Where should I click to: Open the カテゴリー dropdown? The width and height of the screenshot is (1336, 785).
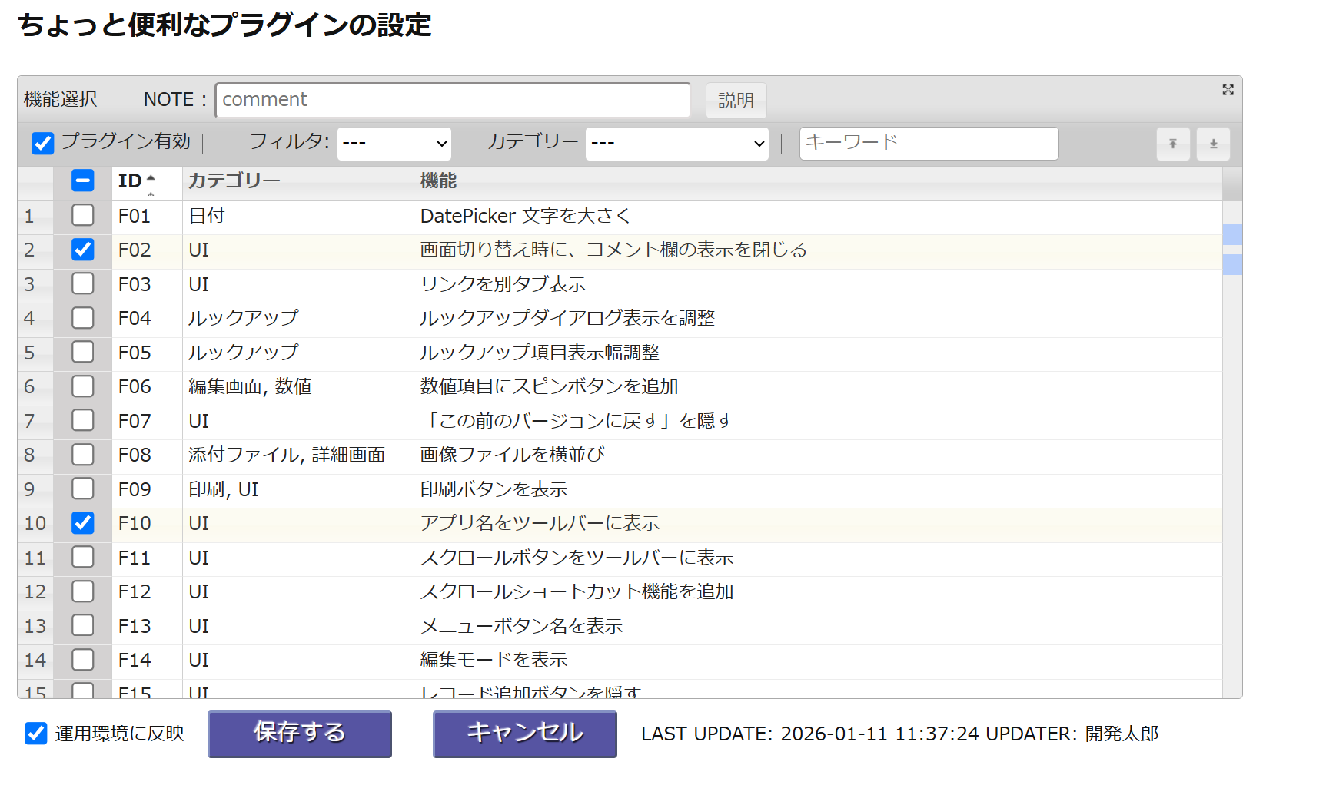(x=676, y=144)
